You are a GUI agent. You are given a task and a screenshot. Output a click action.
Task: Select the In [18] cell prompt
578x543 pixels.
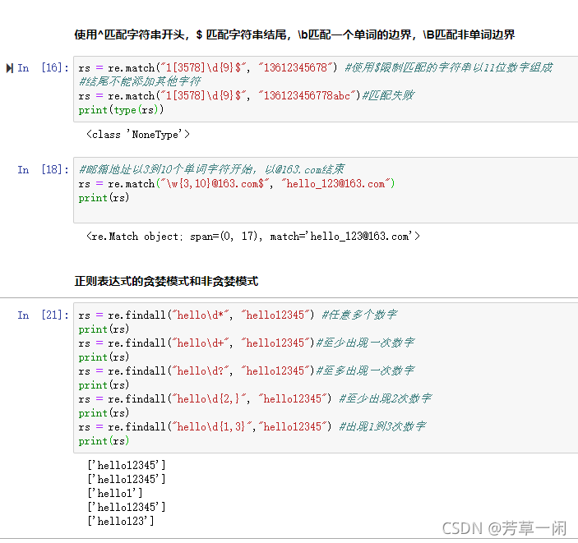coord(43,170)
